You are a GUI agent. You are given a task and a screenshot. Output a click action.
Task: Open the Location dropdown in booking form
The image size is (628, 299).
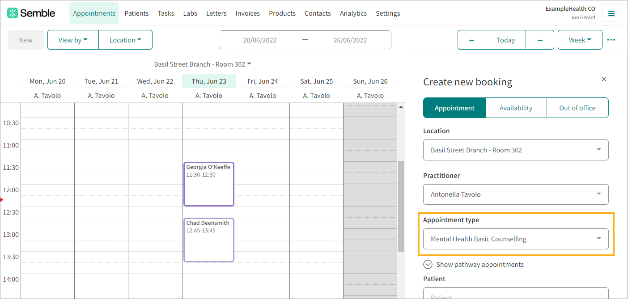point(516,150)
